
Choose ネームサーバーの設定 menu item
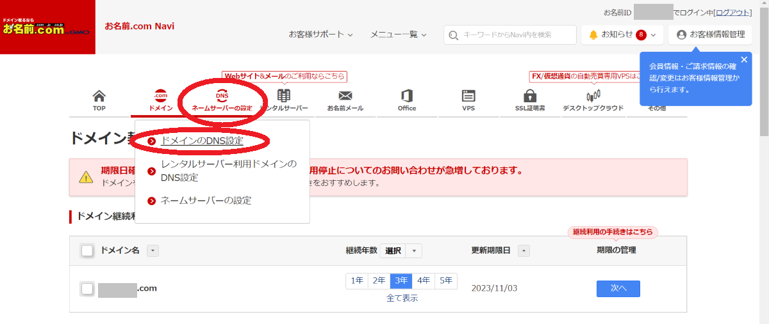[206, 200]
